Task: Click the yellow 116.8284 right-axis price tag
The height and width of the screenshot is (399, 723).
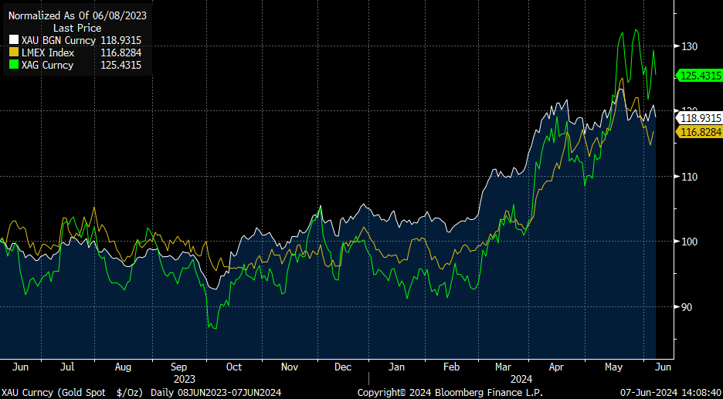Action: 700,132
